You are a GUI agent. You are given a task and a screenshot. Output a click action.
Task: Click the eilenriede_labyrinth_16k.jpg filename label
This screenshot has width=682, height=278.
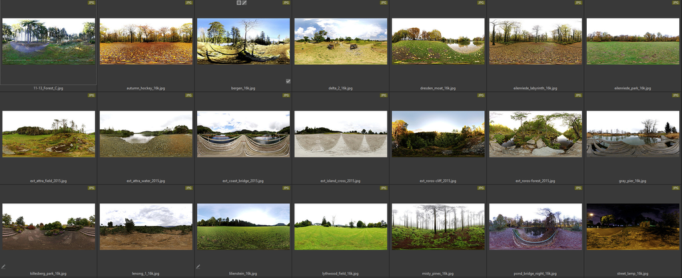(x=535, y=88)
